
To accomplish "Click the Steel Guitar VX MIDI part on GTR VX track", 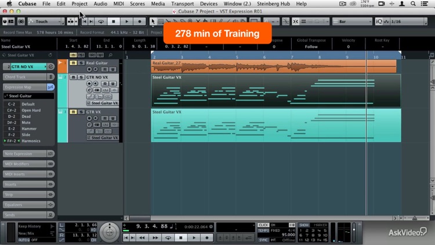I will pos(276,125).
